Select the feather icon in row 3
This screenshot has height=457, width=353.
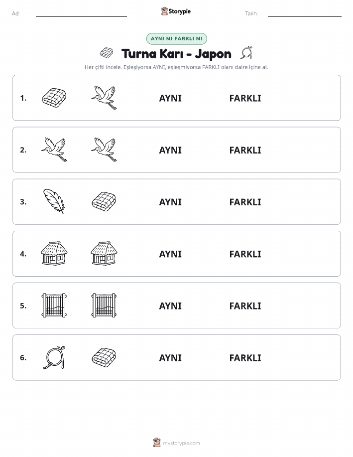click(x=54, y=201)
